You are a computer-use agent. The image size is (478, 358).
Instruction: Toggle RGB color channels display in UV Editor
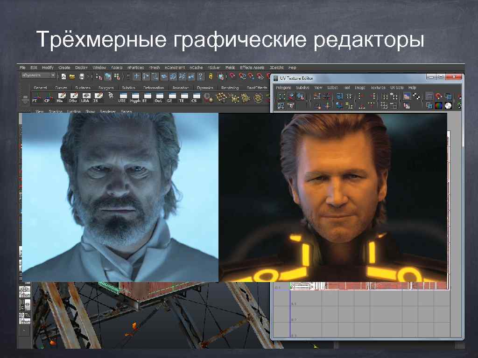[439, 106]
